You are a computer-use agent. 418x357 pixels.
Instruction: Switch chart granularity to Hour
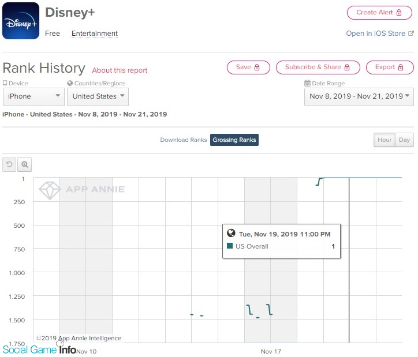tap(385, 140)
